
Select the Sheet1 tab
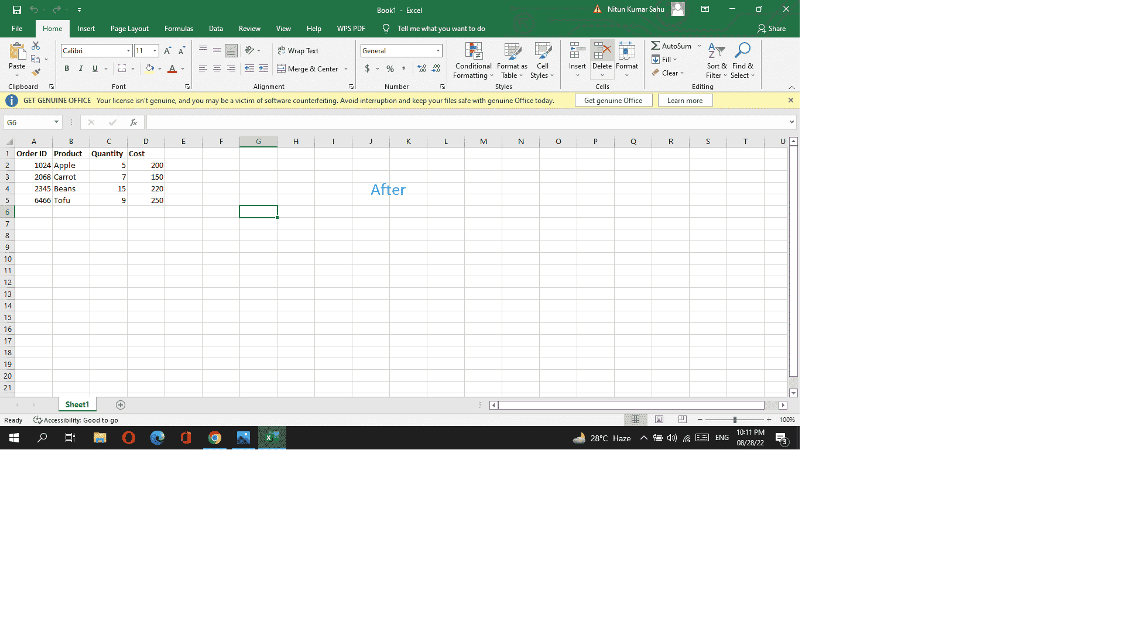[x=77, y=404]
